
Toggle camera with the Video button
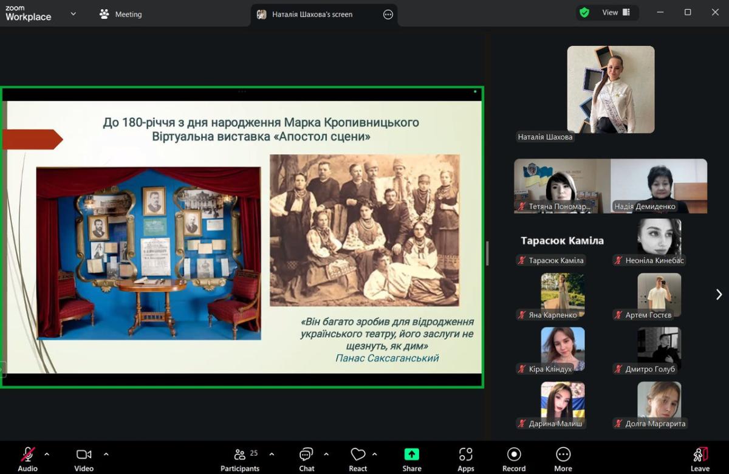pyautogui.click(x=84, y=455)
